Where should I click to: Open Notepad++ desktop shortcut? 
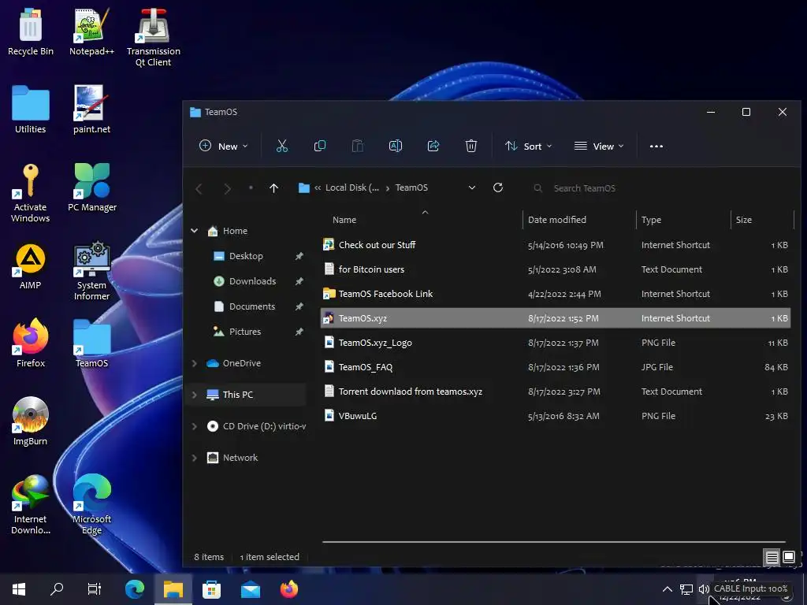point(91,32)
